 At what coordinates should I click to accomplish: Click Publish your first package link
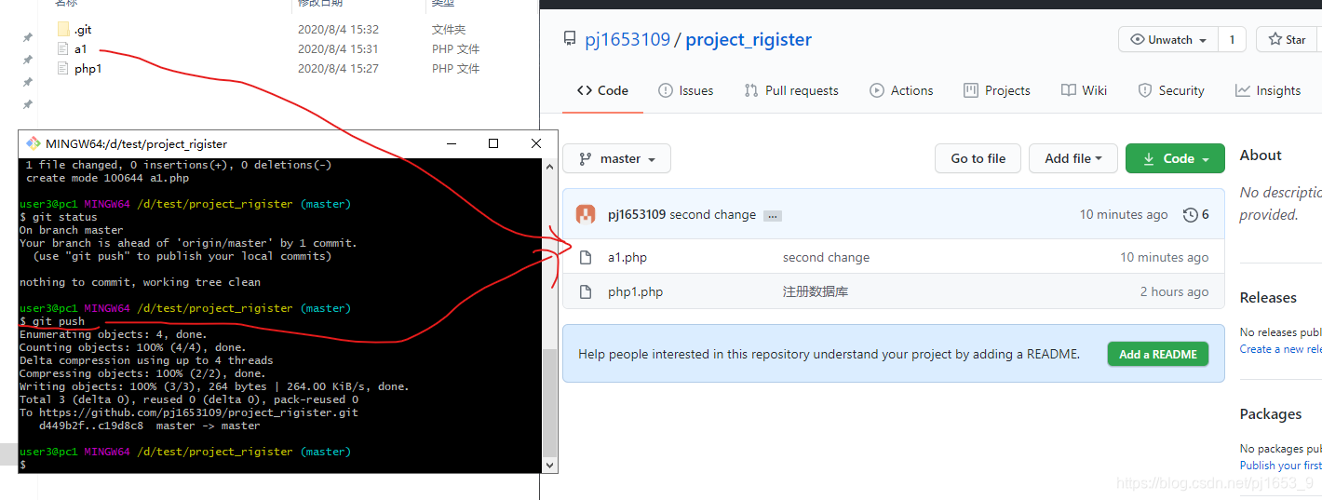coord(1280,466)
